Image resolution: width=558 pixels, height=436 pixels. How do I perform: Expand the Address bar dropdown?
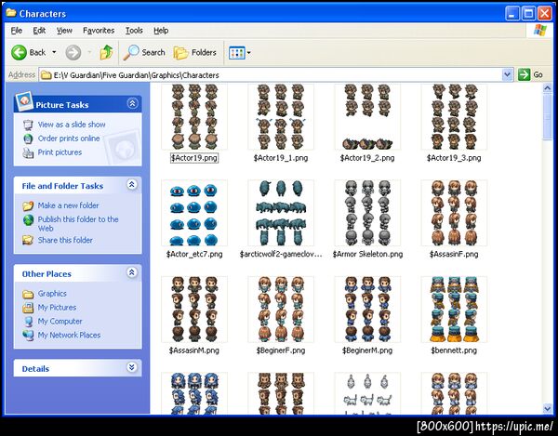(x=507, y=74)
